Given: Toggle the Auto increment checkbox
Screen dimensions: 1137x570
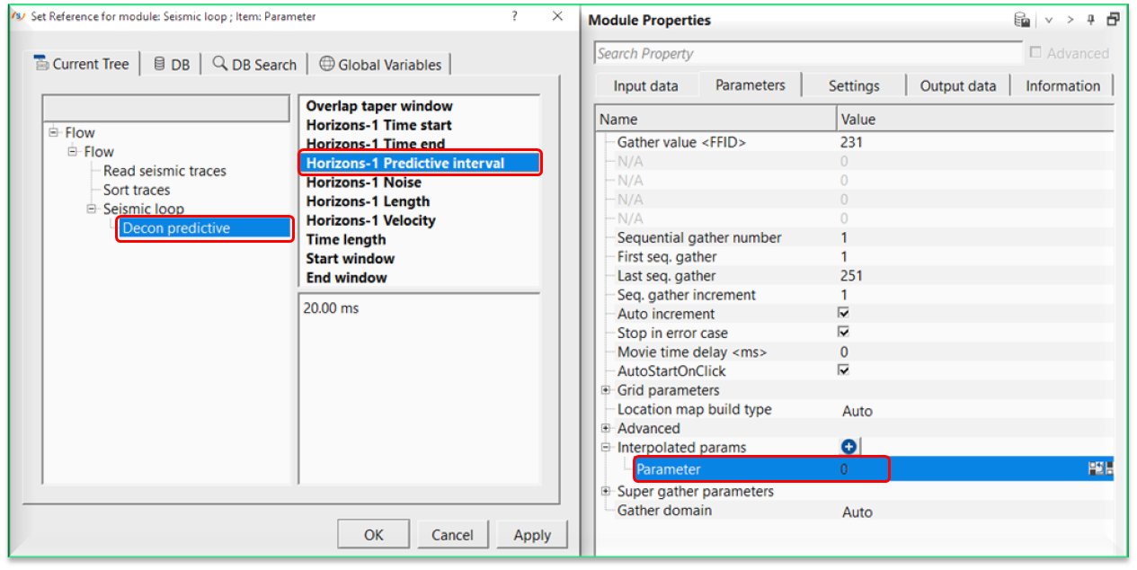Looking at the screenshot, I should point(843,313).
